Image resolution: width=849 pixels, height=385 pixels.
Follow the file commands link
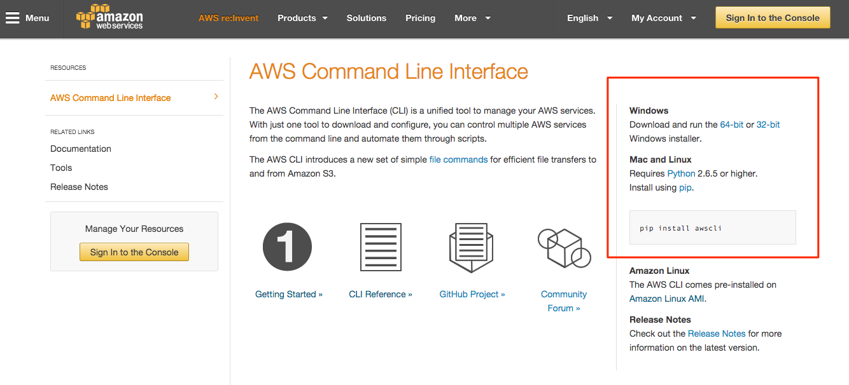click(459, 159)
